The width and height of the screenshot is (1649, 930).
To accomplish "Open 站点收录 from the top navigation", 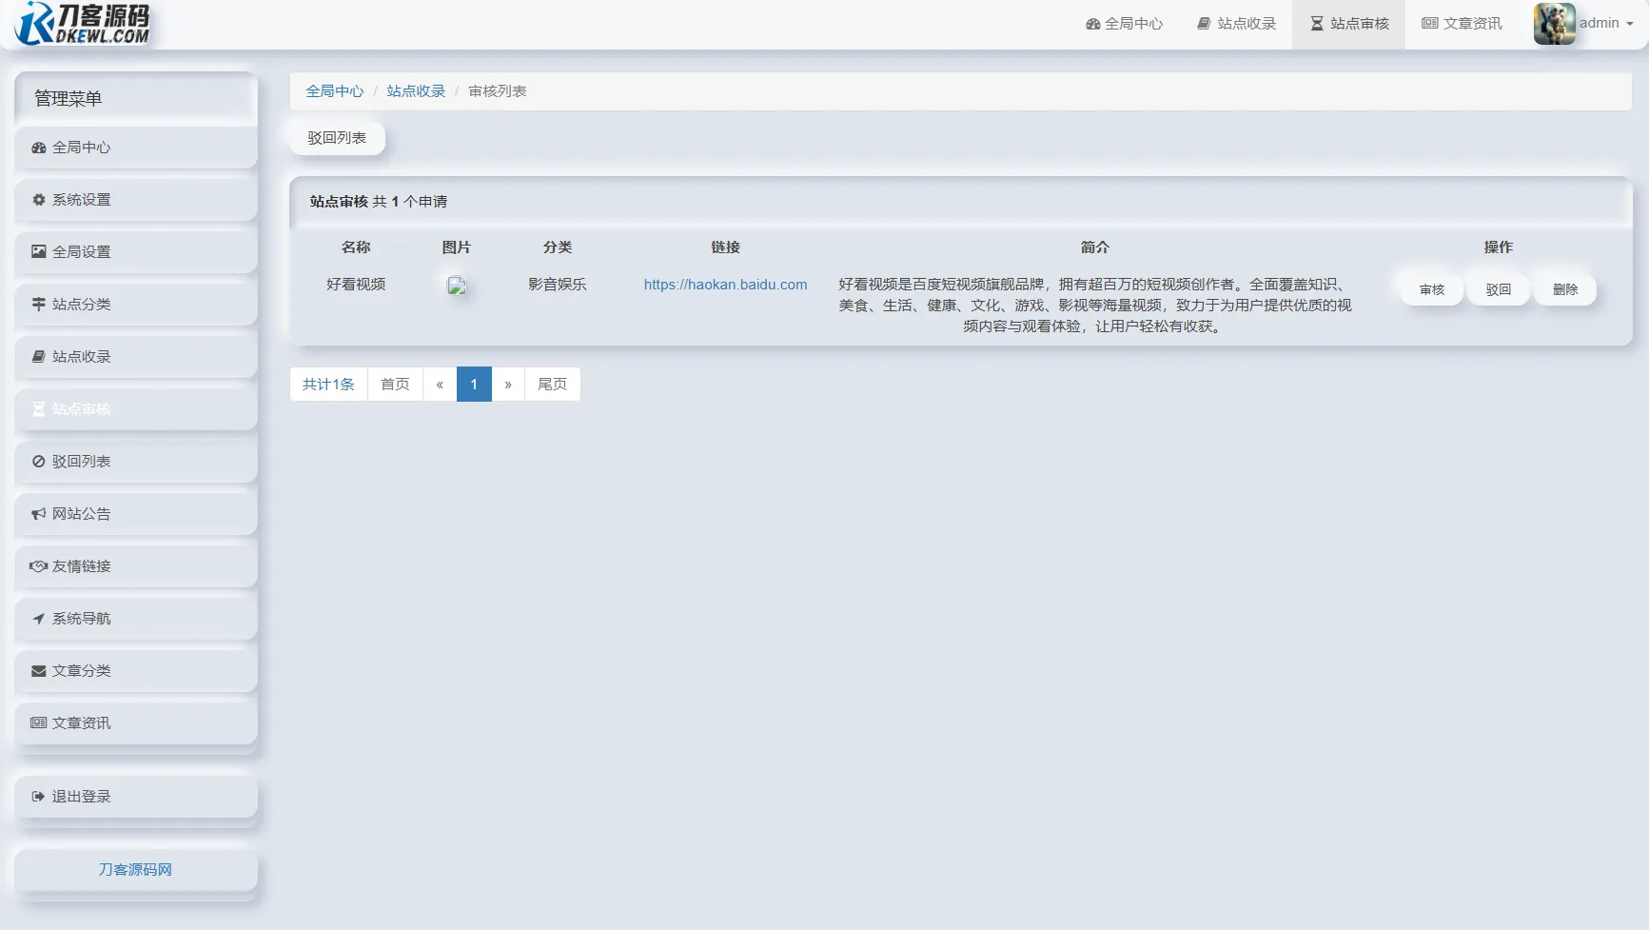I will [x=1235, y=23].
